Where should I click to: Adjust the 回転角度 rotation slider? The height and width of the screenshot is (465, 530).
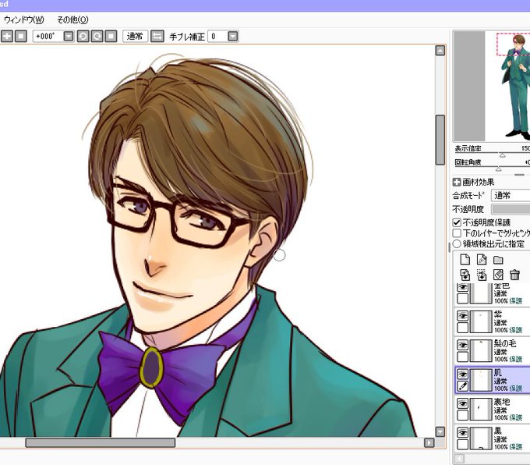(498, 169)
